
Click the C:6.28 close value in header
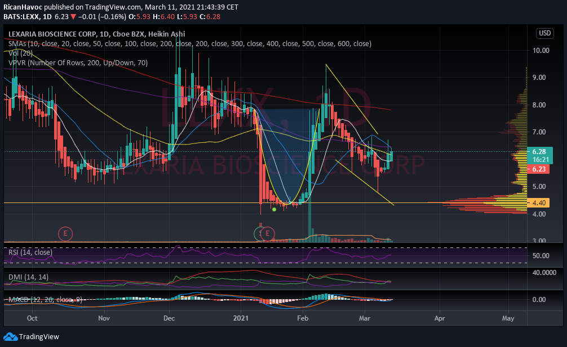tap(210, 17)
